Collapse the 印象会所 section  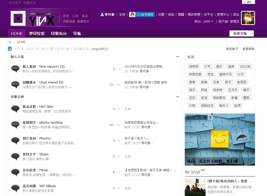click(177, 97)
